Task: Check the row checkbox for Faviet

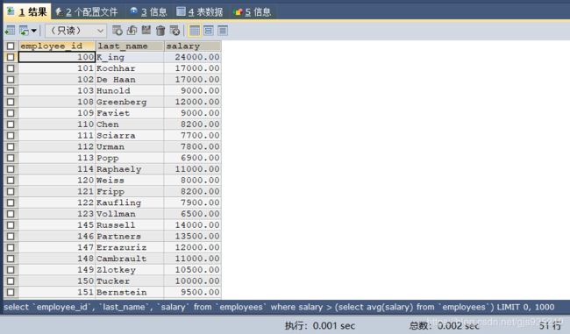Action: pos(11,113)
